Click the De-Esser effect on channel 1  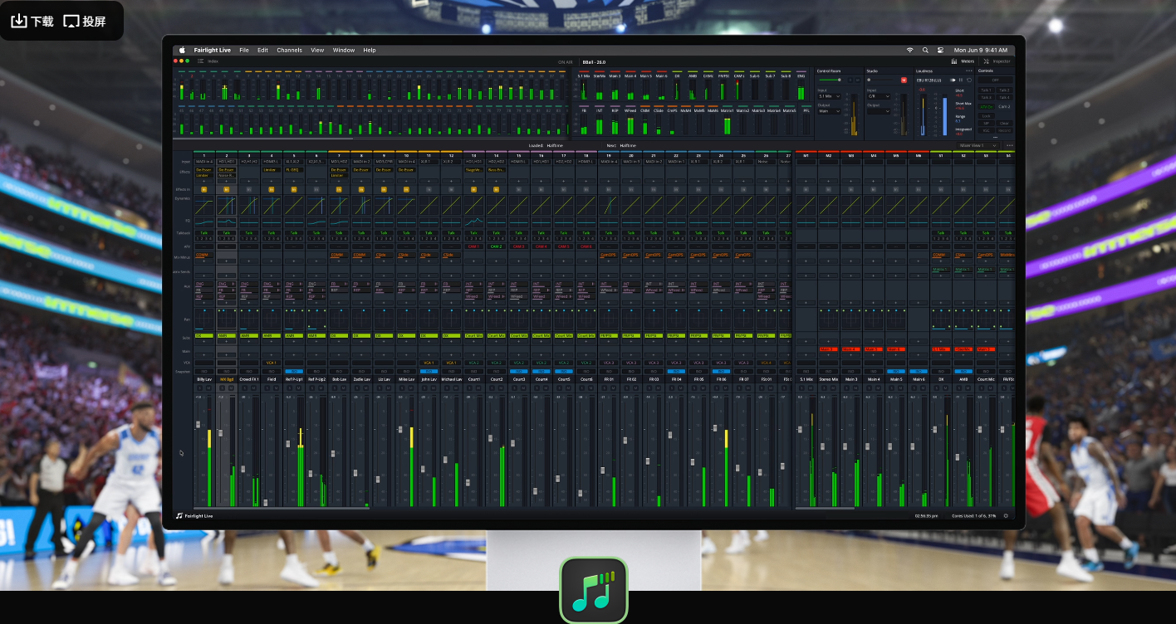pos(203,169)
